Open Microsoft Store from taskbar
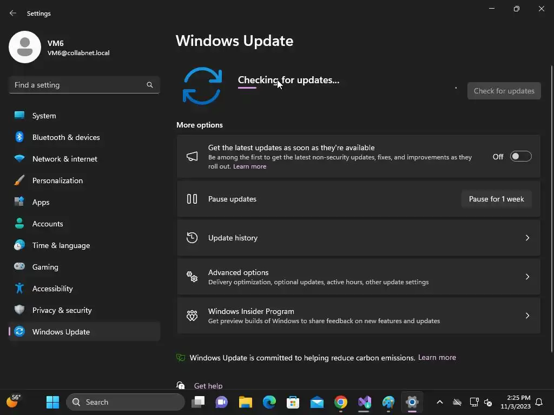 [x=293, y=402]
